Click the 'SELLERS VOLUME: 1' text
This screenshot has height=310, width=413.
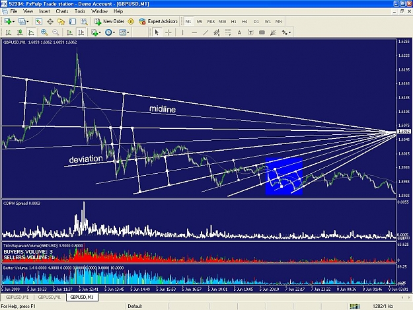pyautogui.click(x=29, y=257)
